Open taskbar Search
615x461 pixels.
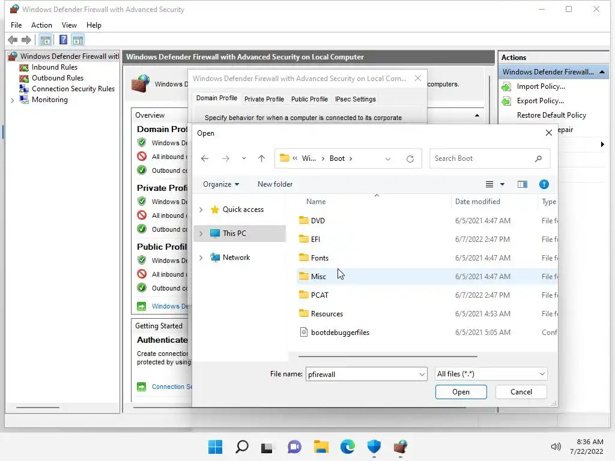coord(241,447)
